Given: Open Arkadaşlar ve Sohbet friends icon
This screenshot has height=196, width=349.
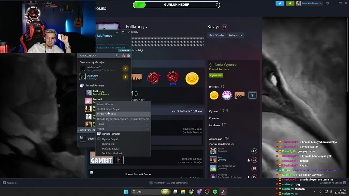Looking at the screenshot, I should click(x=345, y=183).
